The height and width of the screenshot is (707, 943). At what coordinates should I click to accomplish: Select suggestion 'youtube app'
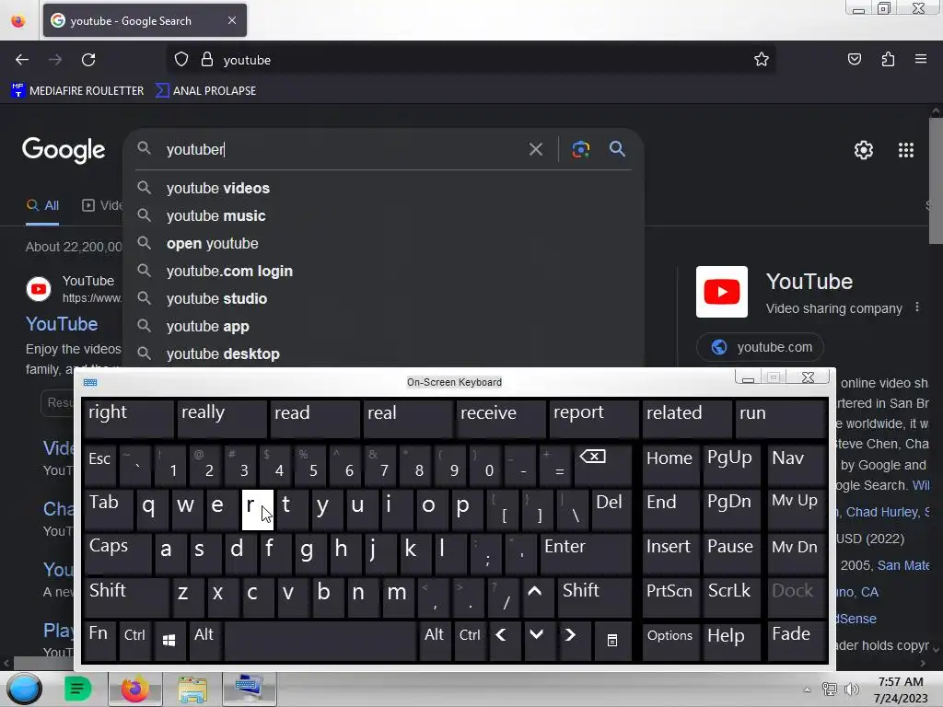click(x=383, y=327)
